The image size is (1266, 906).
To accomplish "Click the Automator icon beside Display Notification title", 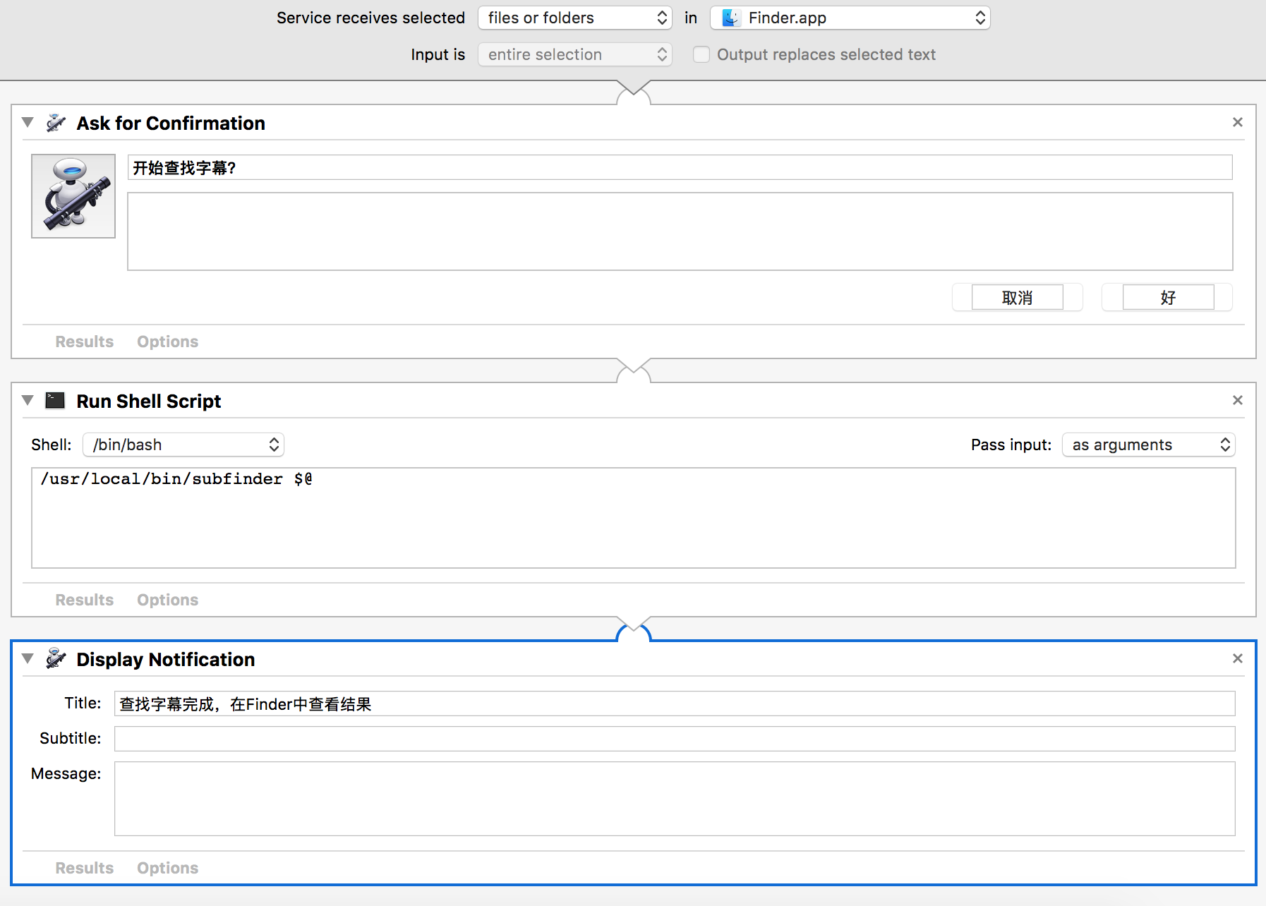I will pyautogui.click(x=56, y=659).
